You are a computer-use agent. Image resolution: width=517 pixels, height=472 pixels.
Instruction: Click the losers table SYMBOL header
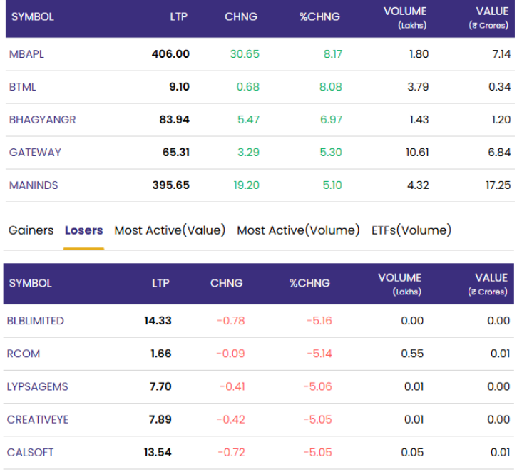pos(31,283)
